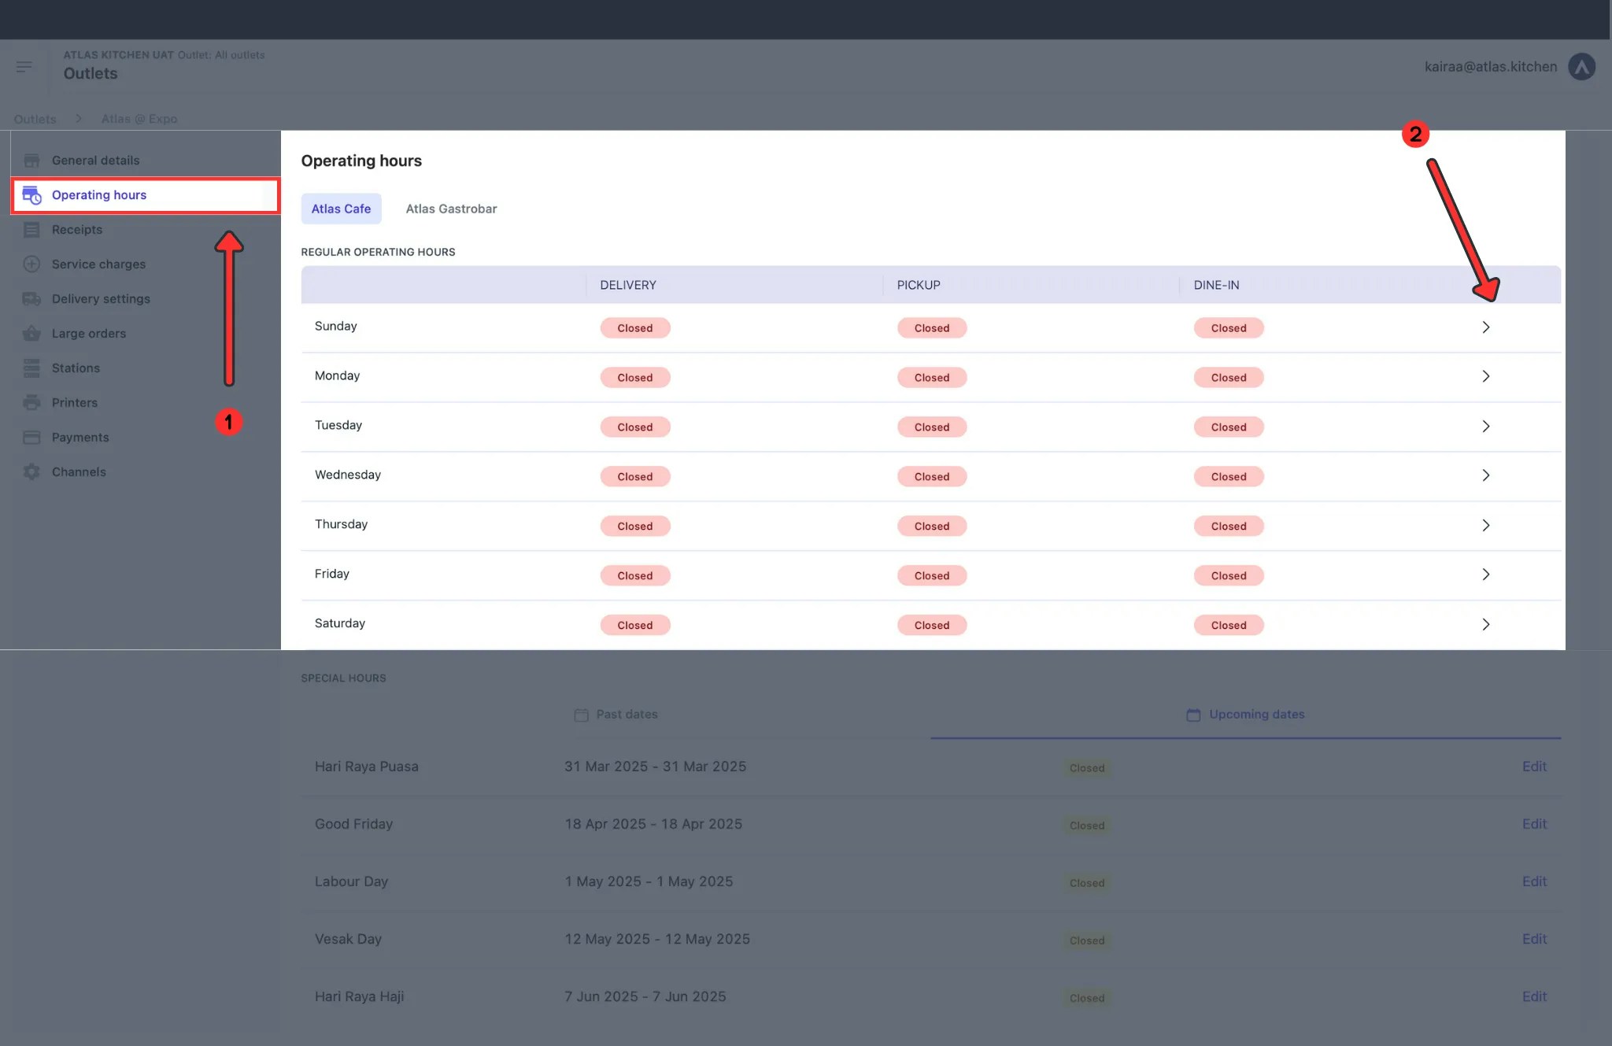Toggle Friday's Dine-in Closed status
The image size is (1612, 1046).
(1228, 575)
